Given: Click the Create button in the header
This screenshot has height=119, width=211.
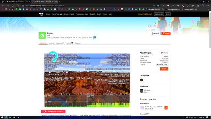Looking at the screenshot, I should click(x=168, y=14).
